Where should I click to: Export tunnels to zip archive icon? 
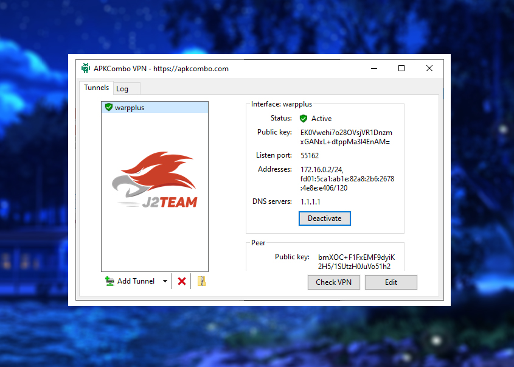[201, 281]
